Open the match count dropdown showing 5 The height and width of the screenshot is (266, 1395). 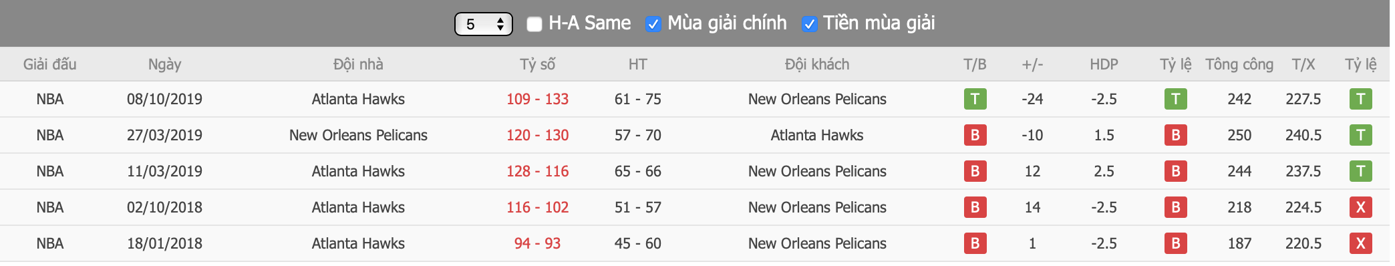click(x=483, y=24)
